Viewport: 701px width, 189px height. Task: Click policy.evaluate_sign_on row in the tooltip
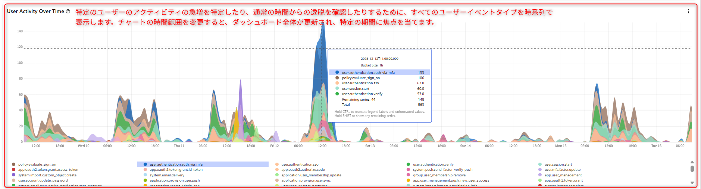(x=379, y=78)
